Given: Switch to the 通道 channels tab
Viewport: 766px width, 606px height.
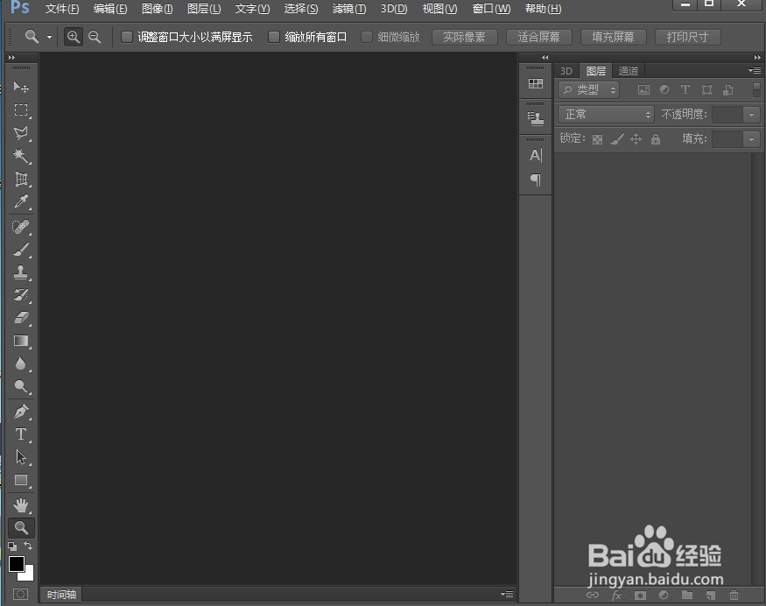Looking at the screenshot, I should click(629, 71).
